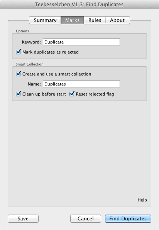Switch to the Summary tab
The width and height of the screenshot is (159, 230).
pyautogui.click(x=45, y=20)
